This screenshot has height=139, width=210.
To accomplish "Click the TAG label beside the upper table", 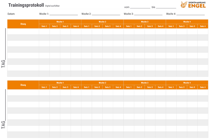I will click(3, 64).
